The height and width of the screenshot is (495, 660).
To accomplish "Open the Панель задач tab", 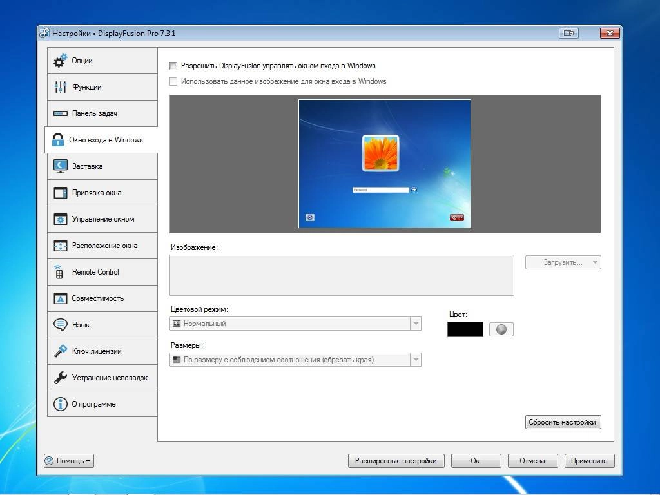I will [x=102, y=113].
